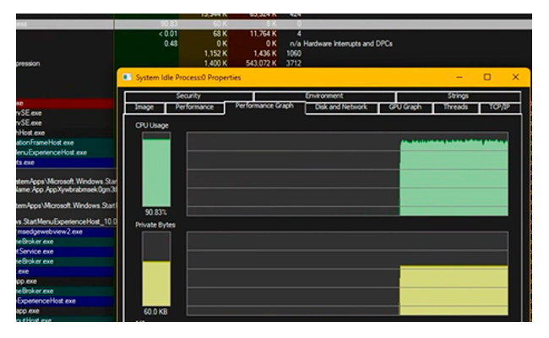The height and width of the screenshot is (338, 549).
Task: Switch to the Strings tab
Action: [458, 96]
